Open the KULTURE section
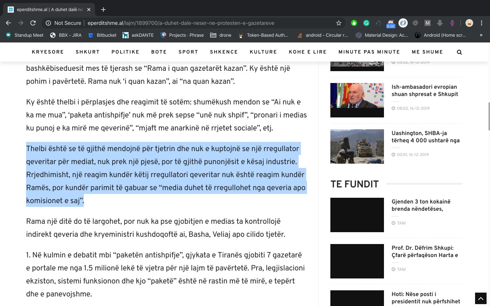 (x=263, y=52)
